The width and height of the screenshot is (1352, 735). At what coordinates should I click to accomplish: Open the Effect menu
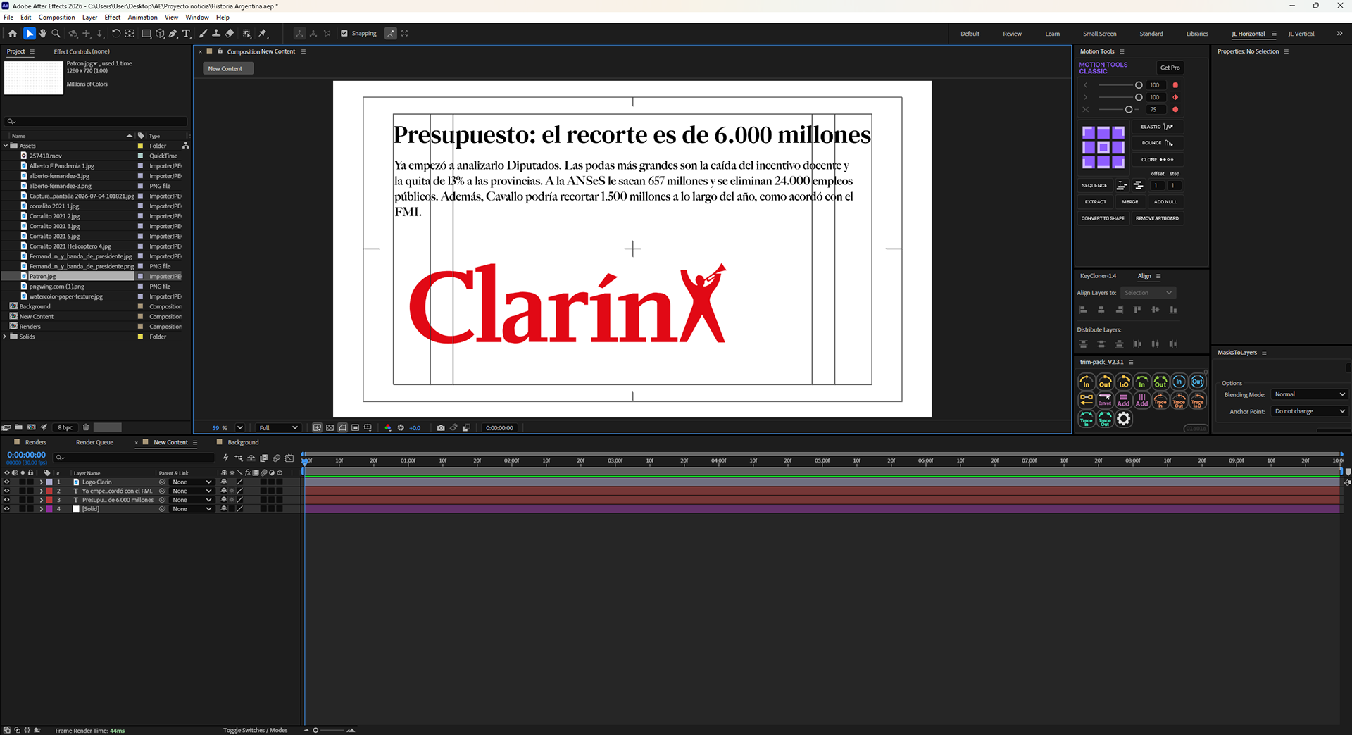[x=113, y=17]
